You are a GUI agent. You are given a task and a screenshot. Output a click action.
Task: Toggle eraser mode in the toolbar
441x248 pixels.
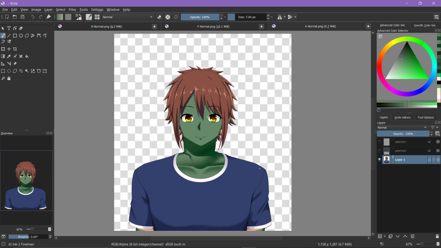click(159, 17)
